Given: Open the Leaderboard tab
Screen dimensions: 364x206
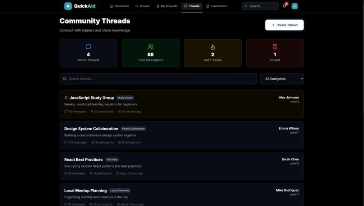Looking at the screenshot, I should pyautogui.click(x=217, y=6).
